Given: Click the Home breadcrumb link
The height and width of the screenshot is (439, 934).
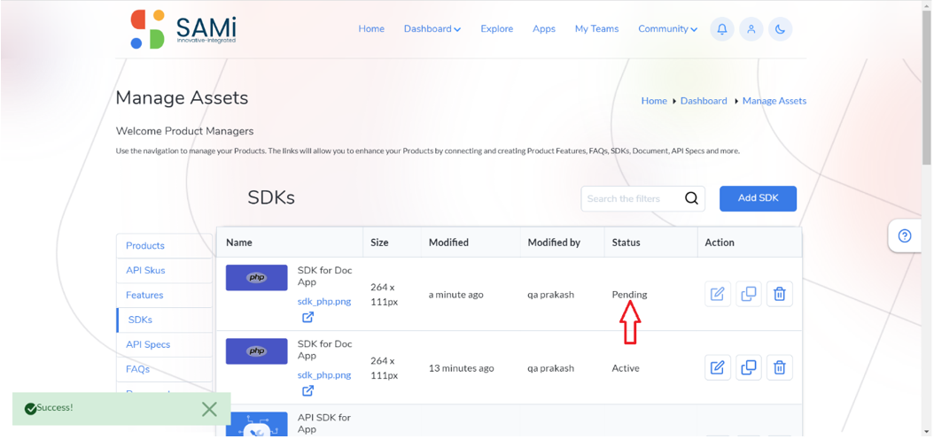Looking at the screenshot, I should (x=653, y=101).
